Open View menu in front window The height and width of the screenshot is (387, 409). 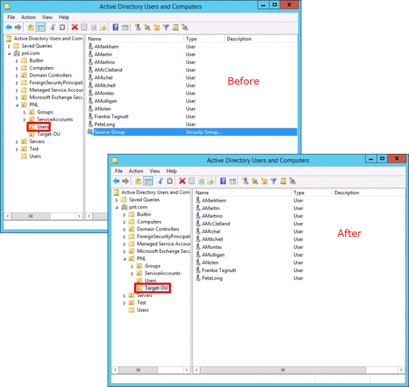(154, 171)
